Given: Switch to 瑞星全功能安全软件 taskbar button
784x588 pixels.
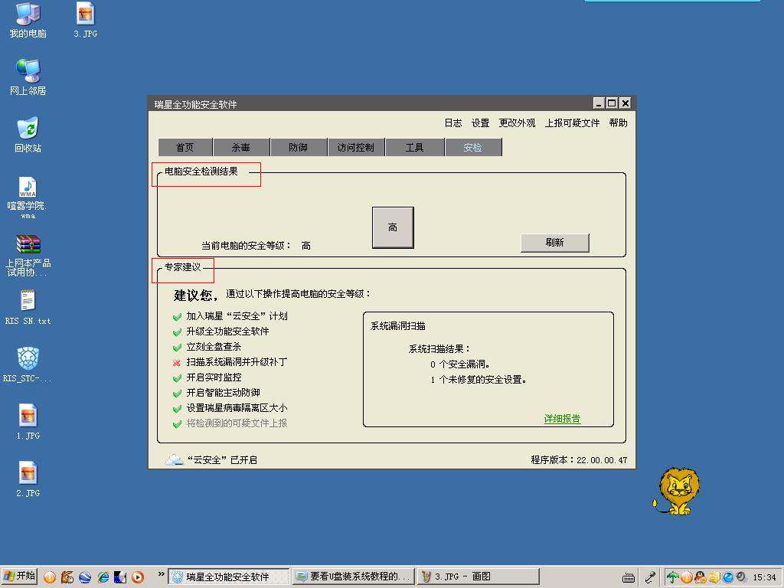Looking at the screenshot, I should [228, 577].
